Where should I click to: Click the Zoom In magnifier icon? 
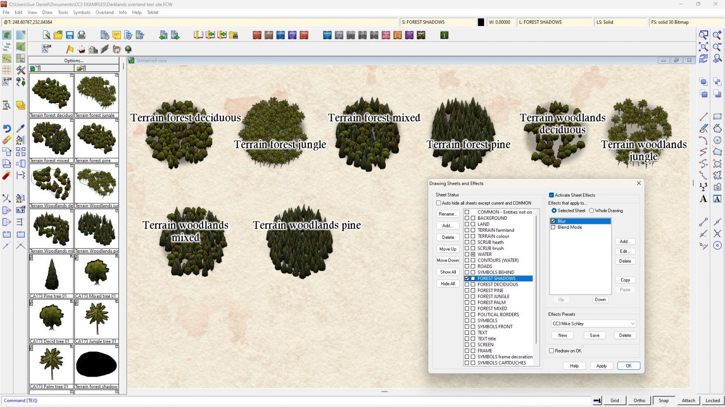pos(717,35)
